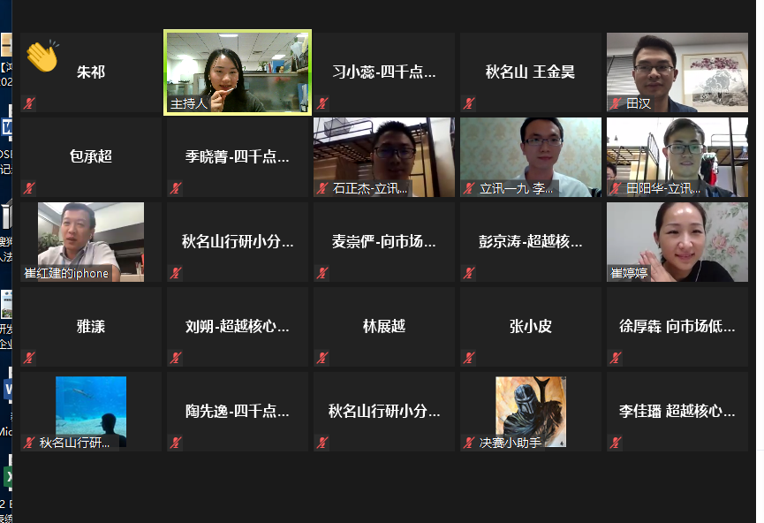Image resolution: width=764 pixels, height=523 pixels.
Task: Click the muted mic icon on 张小皮's tile
Action: [469, 358]
